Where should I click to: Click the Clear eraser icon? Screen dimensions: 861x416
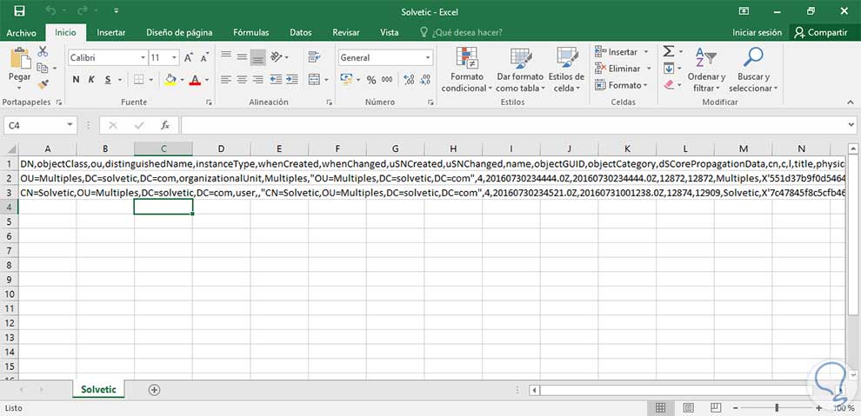click(668, 85)
